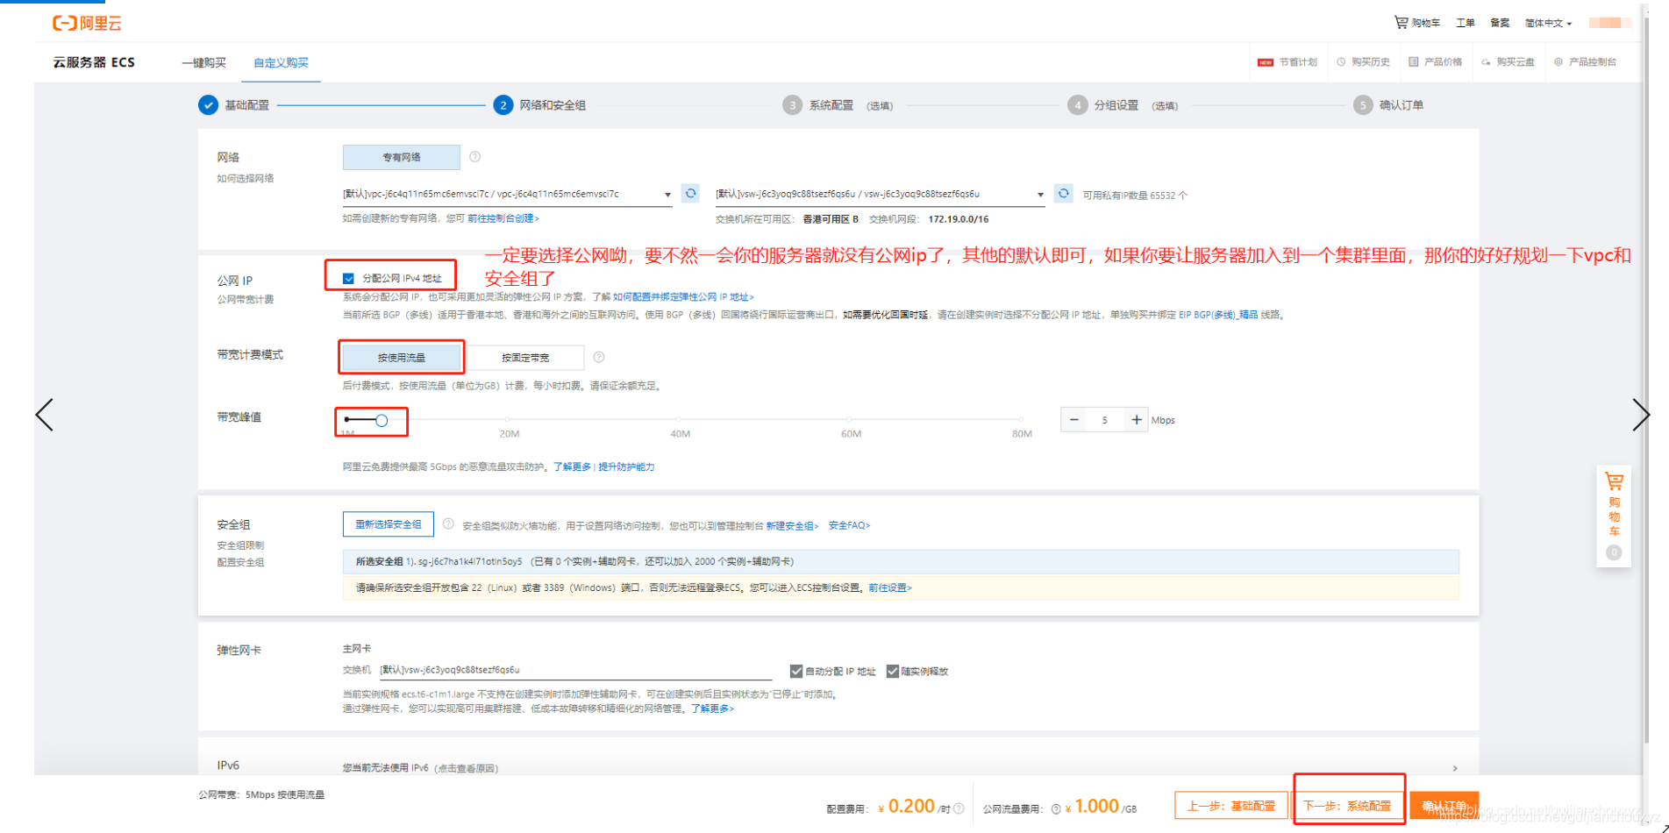This screenshot has width=1669, height=833.
Task: Toggle 随实例释放 checkbox
Action: click(892, 671)
